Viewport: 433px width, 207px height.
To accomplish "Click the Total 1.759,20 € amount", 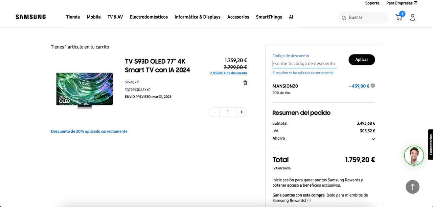I will [x=360, y=160].
